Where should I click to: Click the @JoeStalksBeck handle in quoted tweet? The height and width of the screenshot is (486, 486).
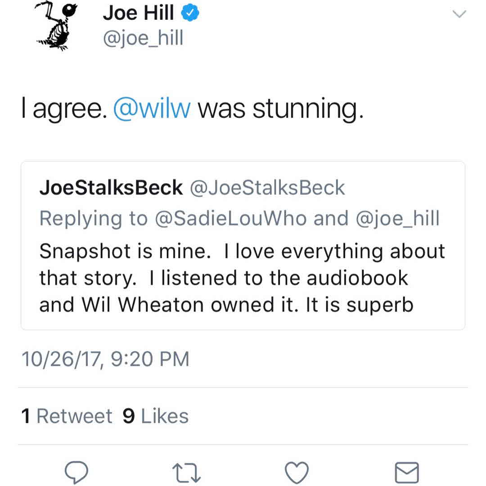(x=268, y=188)
